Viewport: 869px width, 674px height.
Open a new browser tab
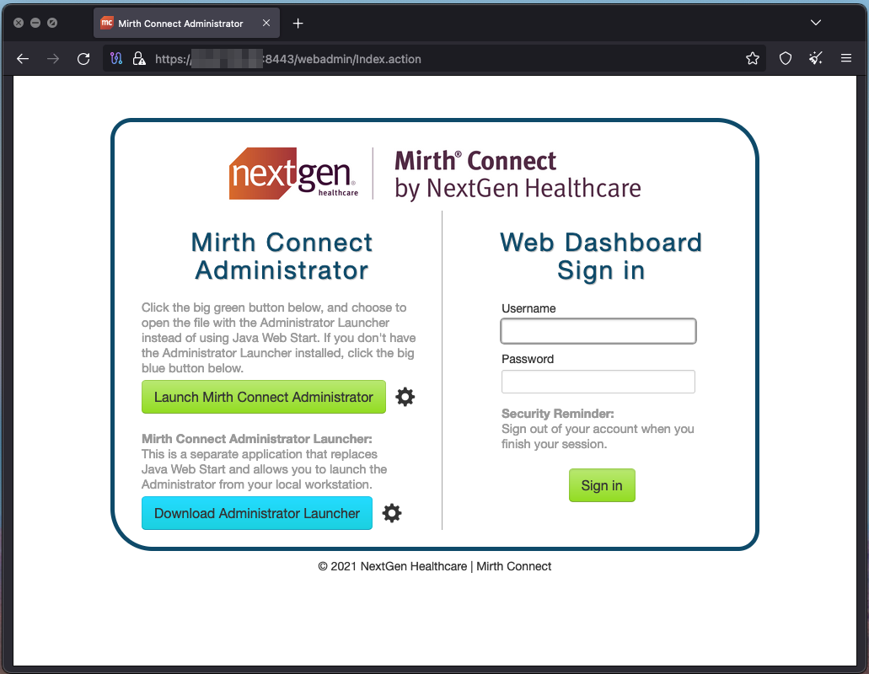coord(298,24)
